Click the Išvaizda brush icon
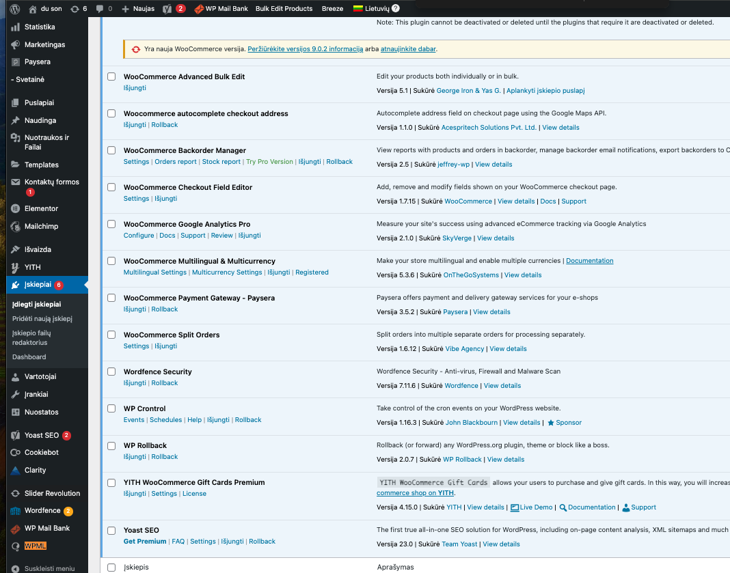The height and width of the screenshot is (573, 730). (15, 249)
